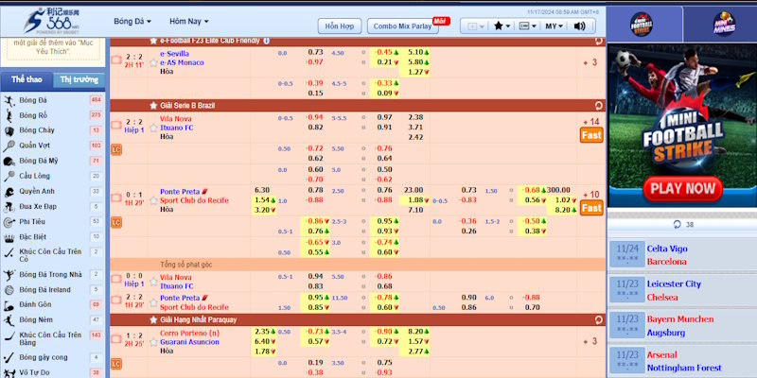Click Fast button for Vila Nova match
Image resolution: width=757 pixels, height=378 pixels.
591,135
